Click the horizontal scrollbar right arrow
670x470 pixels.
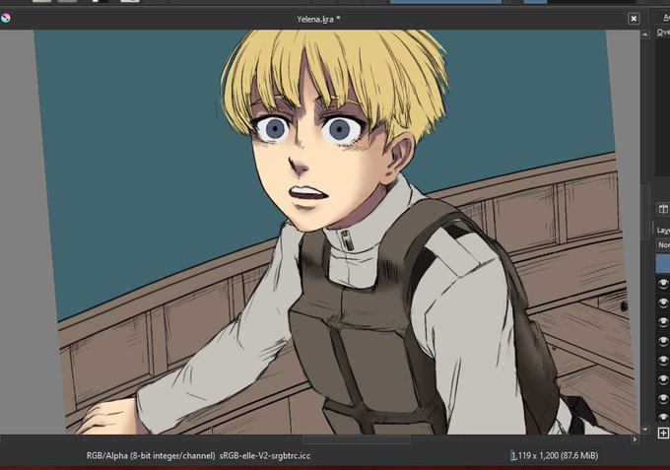[x=635, y=439]
